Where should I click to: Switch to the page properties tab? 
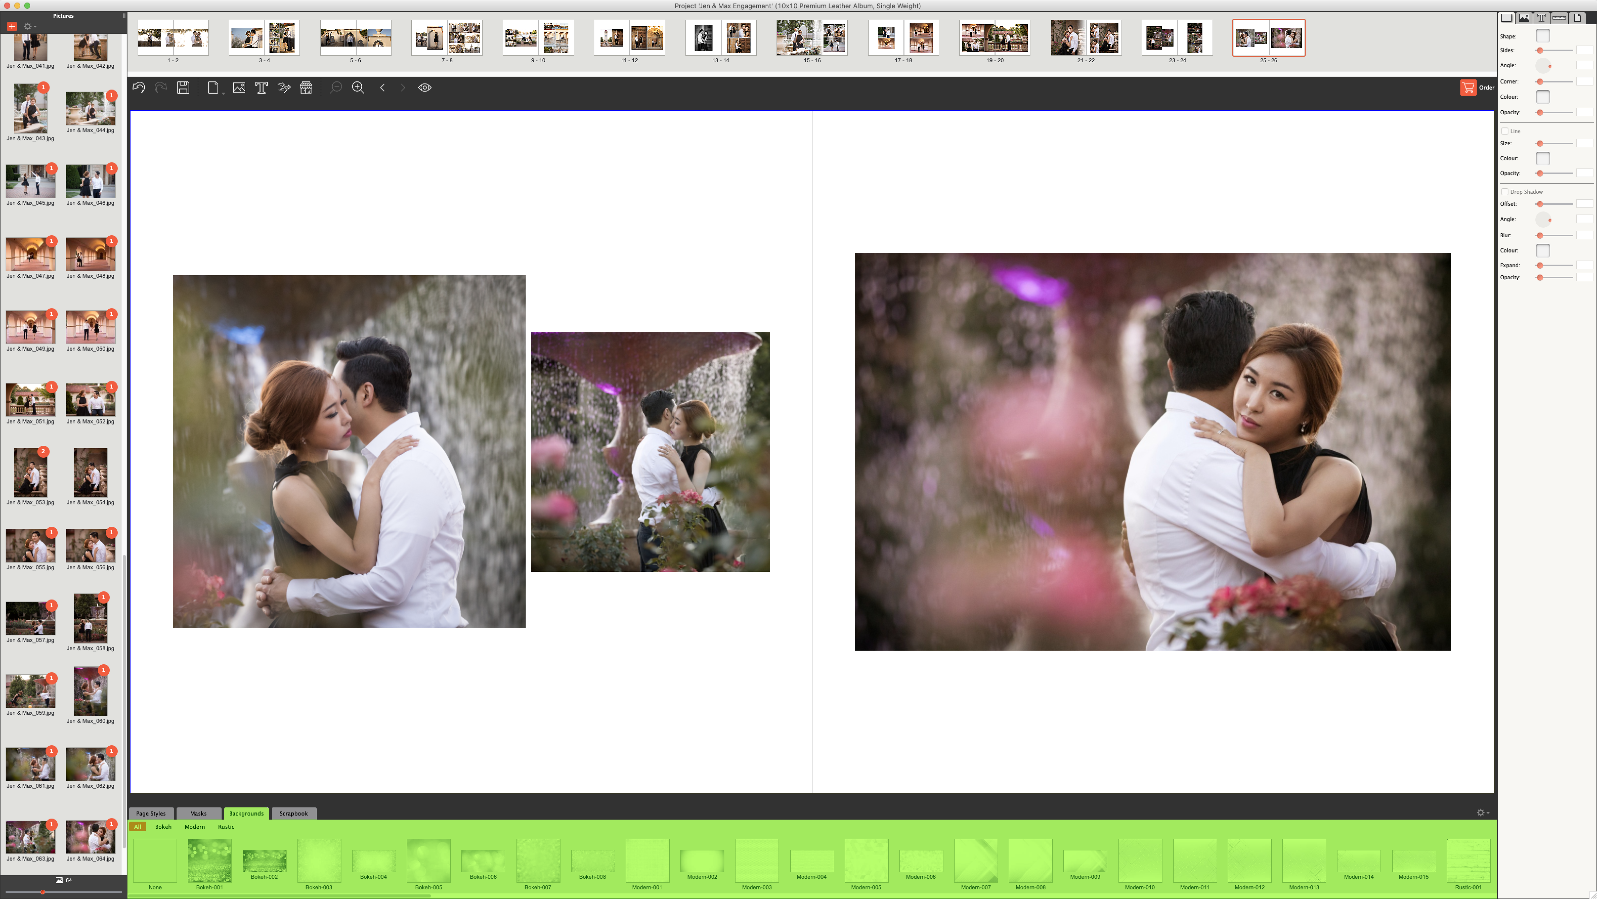pyautogui.click(x=1577, y=18)
